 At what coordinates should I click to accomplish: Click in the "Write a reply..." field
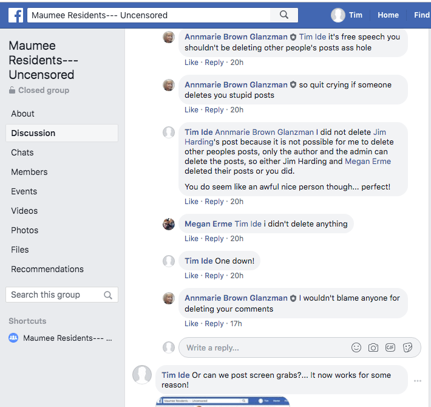261,347
